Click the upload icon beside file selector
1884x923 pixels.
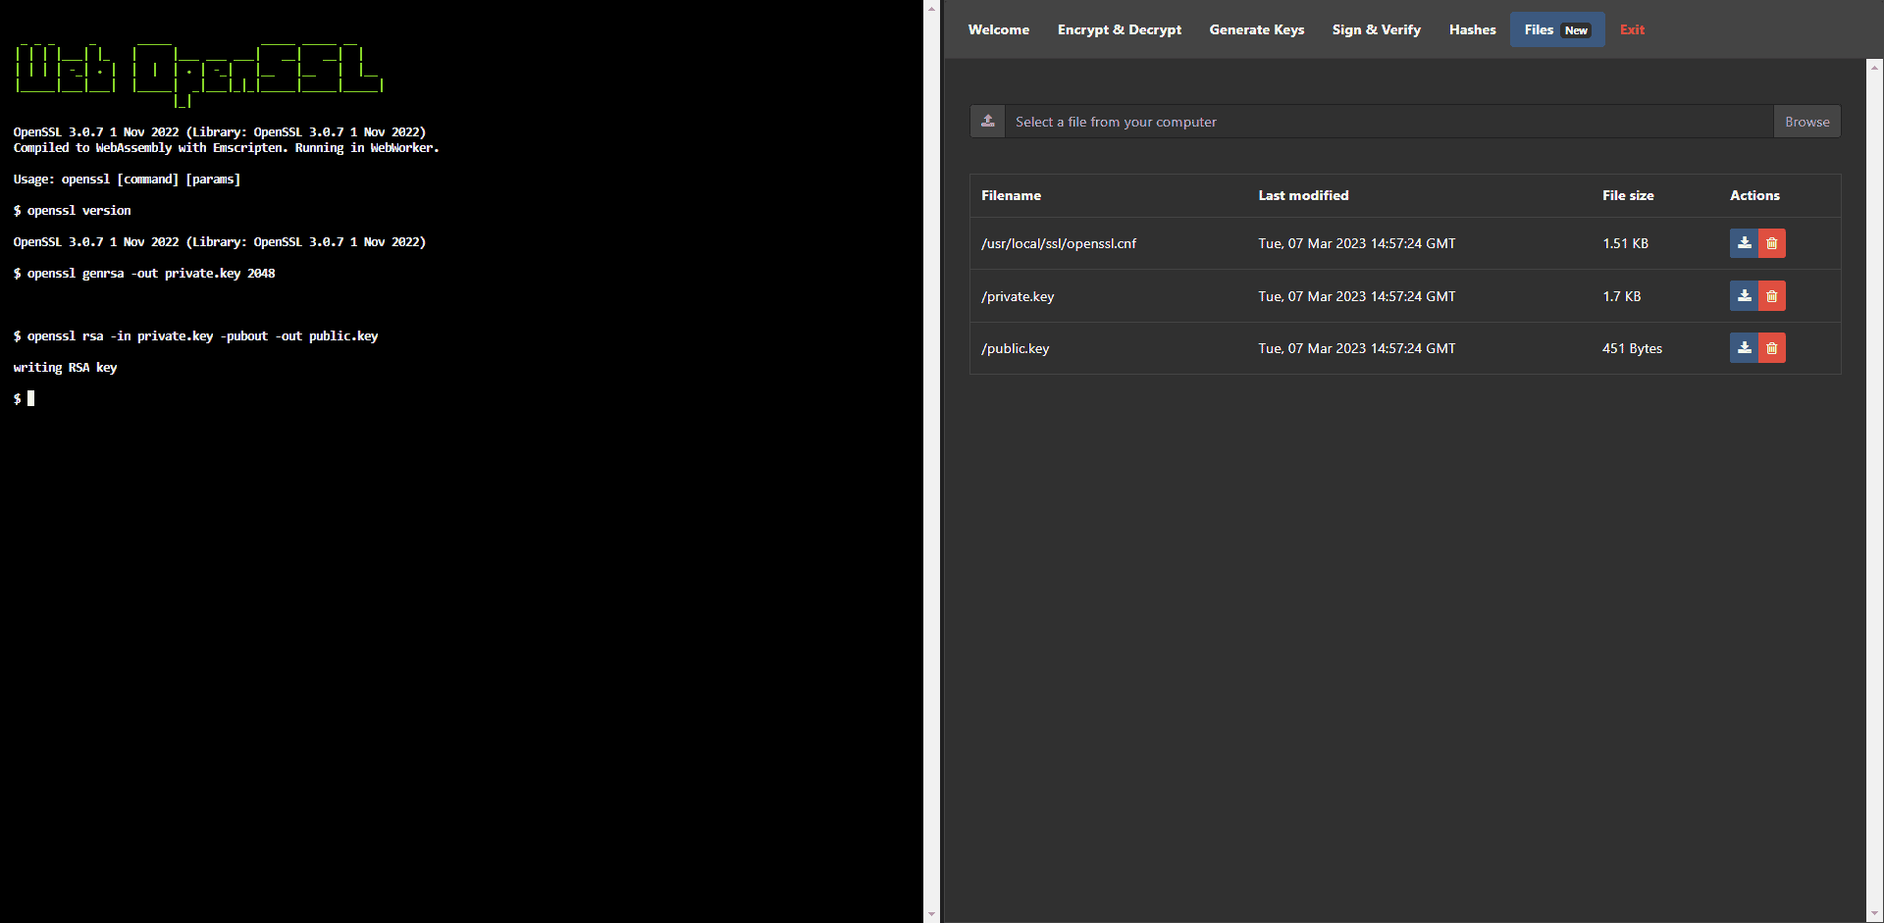click(987, 122)
